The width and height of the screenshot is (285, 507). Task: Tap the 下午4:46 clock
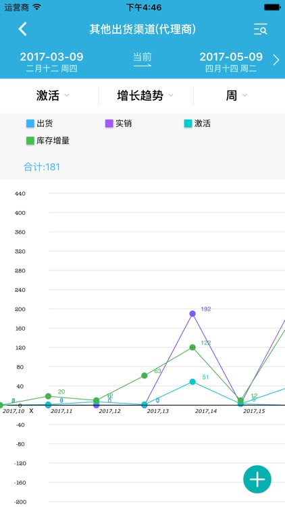(x=143, y=7)
